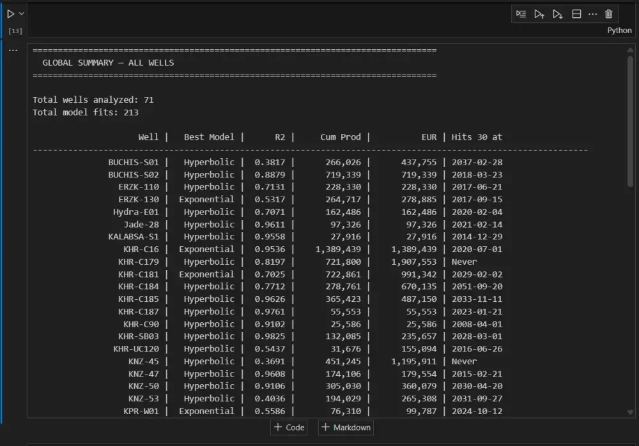
Task: Click Cum Prod 1,389,439 for KHR-C16
Action: [x=338, y=249]
